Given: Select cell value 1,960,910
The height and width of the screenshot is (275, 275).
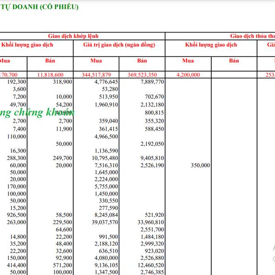Looking at the screenshot, I should click(106, 104).
